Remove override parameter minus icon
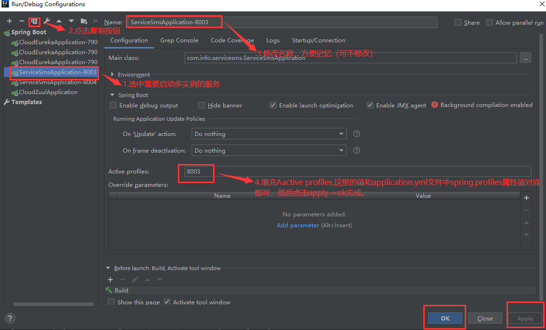Image resolution: width=546 pixels, height=330 pixels. 526,210
